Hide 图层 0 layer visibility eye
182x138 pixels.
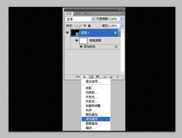[x=67, y=32]
